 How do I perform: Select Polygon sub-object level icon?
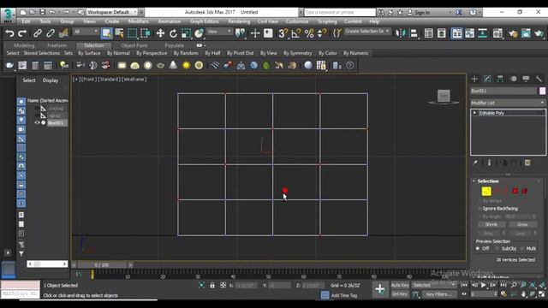515,191
